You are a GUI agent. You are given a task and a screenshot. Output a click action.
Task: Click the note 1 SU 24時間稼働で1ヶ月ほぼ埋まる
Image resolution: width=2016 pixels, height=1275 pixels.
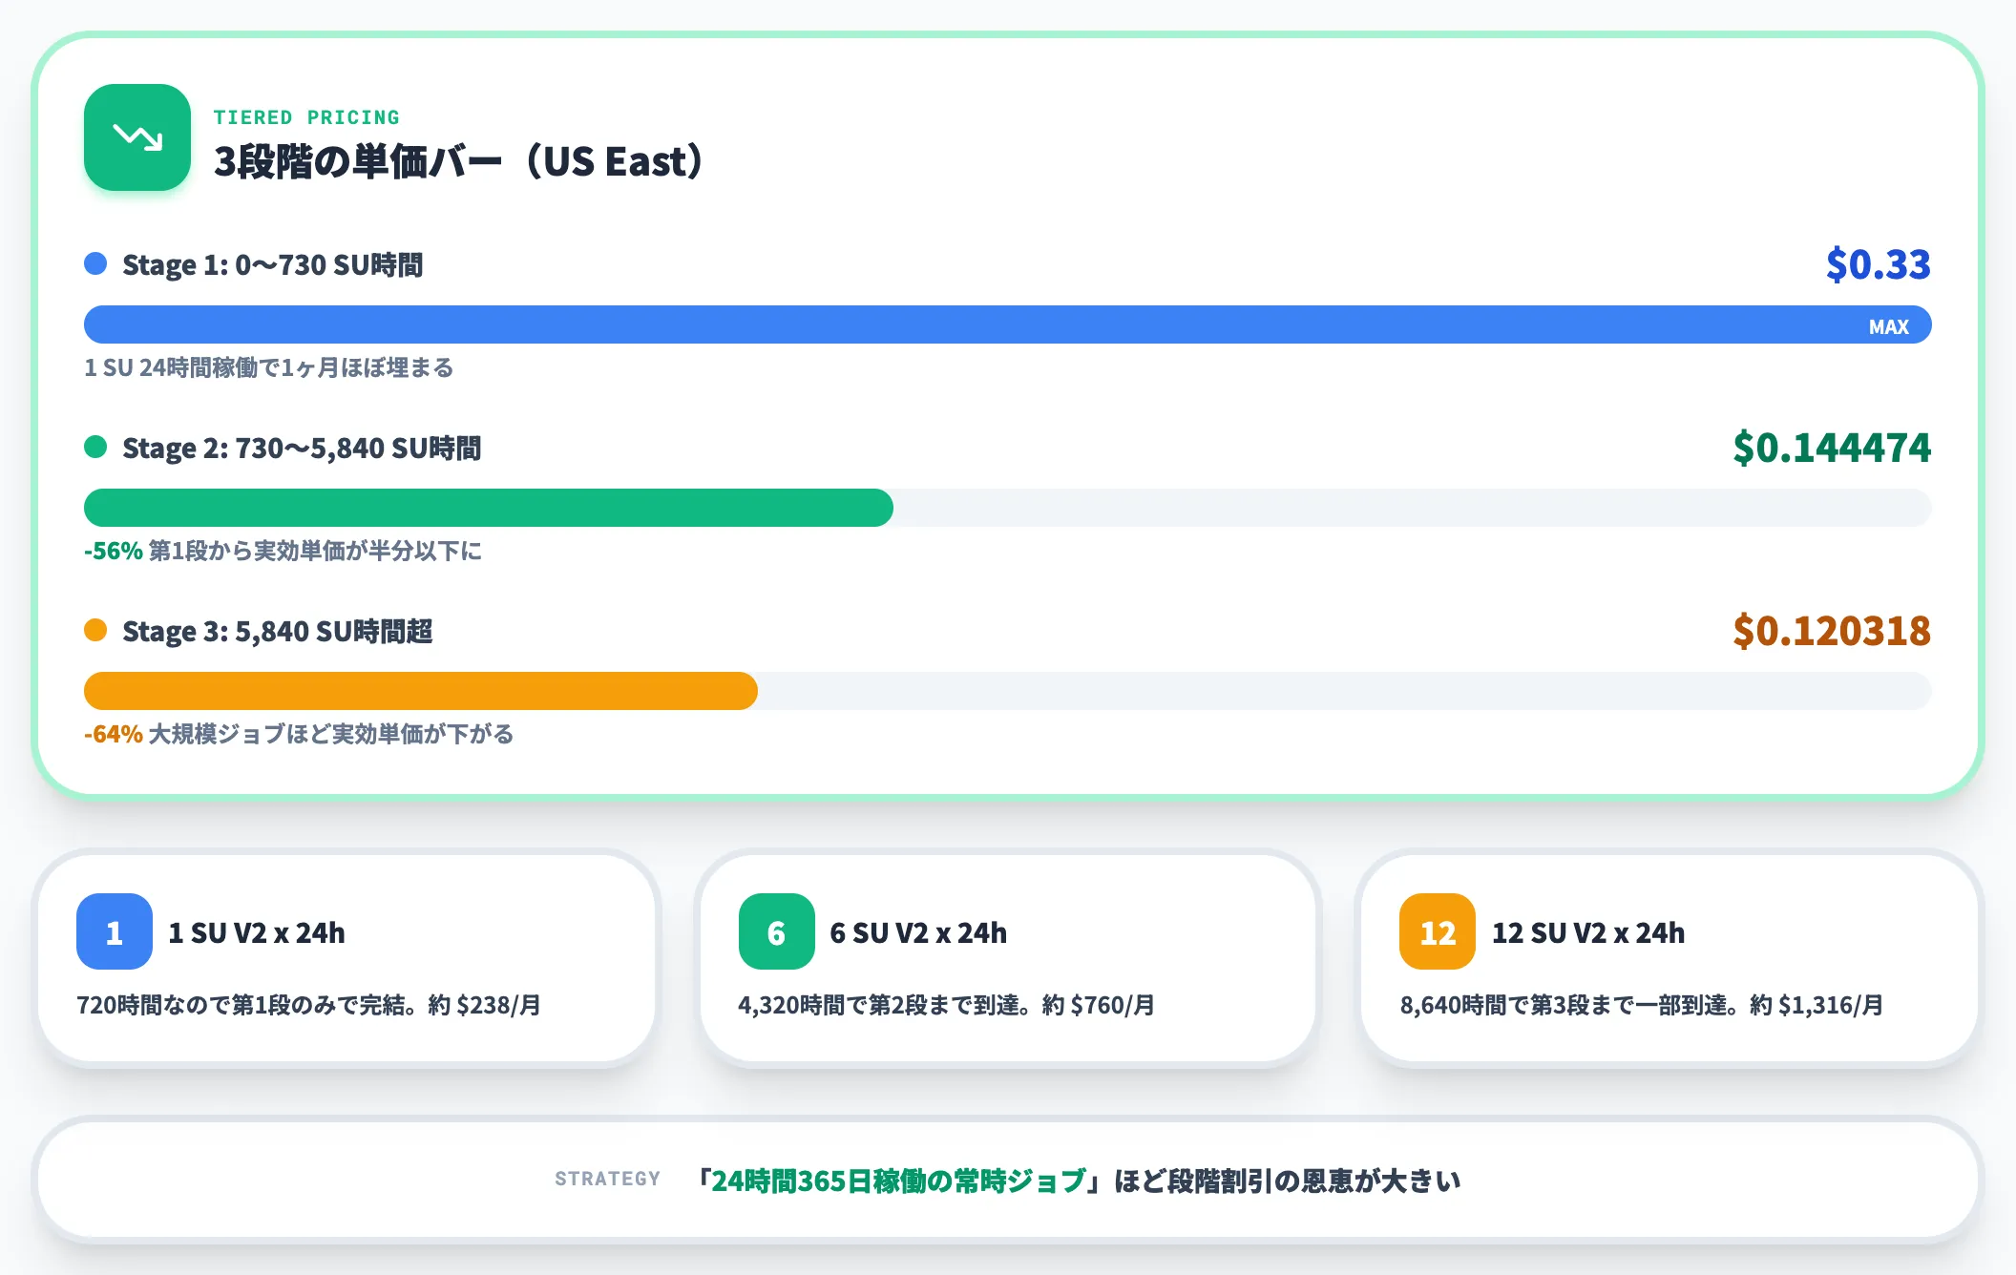(x=269, y=367)
